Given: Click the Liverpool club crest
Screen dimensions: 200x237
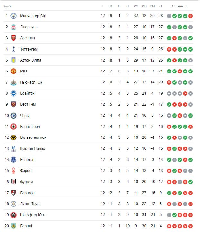Looking at the screenshot, I should [14, 27].
